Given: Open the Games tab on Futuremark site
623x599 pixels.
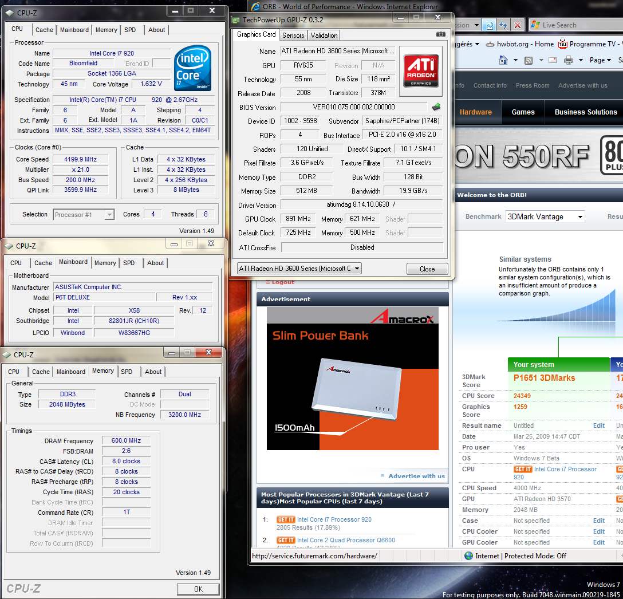Looking at the screenshot, I should pyautogui.click(x=523, y=112).
